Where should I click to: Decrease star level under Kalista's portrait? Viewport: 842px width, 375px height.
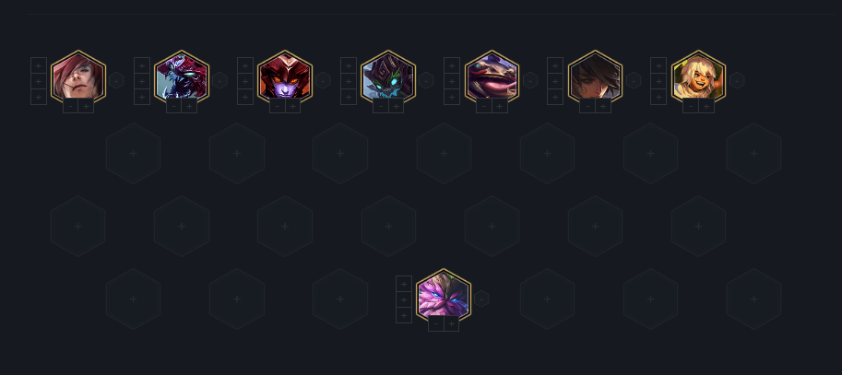click(174, 106)
